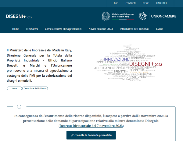
Task: Click the word INNOVAZIONE in the word cloud
Action: coord(117,59)
